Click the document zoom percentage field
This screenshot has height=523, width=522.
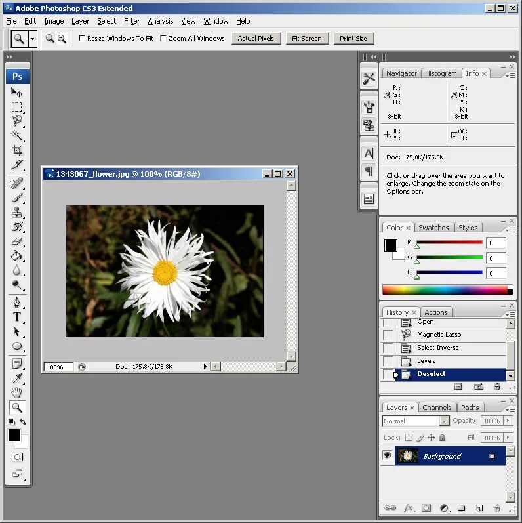58,367
